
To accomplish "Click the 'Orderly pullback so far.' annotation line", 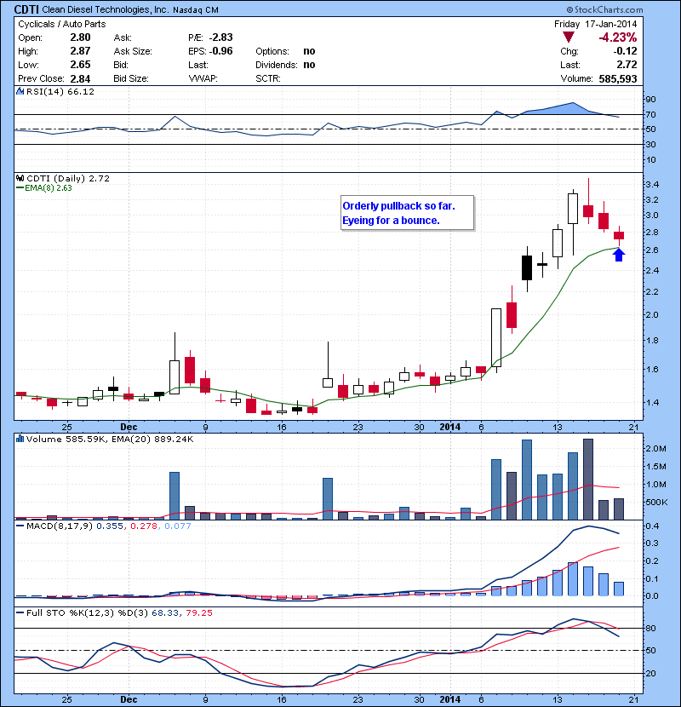I will click(399, 206).
